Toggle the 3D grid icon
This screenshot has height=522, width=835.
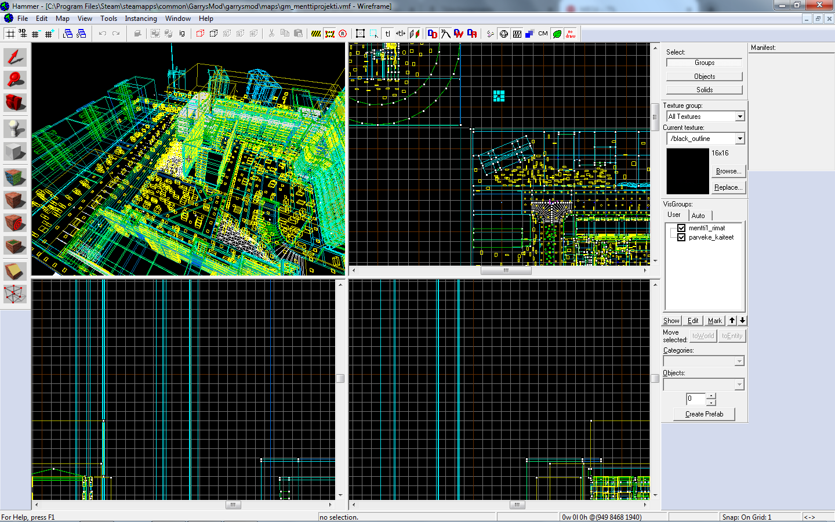coord(23,34)
